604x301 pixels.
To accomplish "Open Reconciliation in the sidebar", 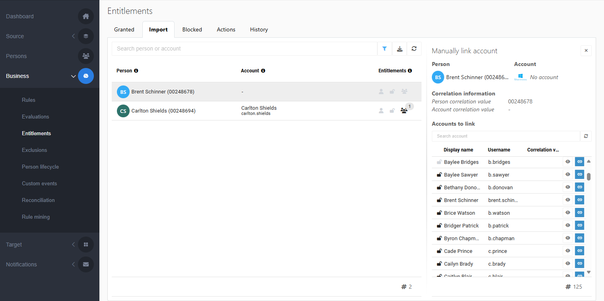I will point(38,200).
